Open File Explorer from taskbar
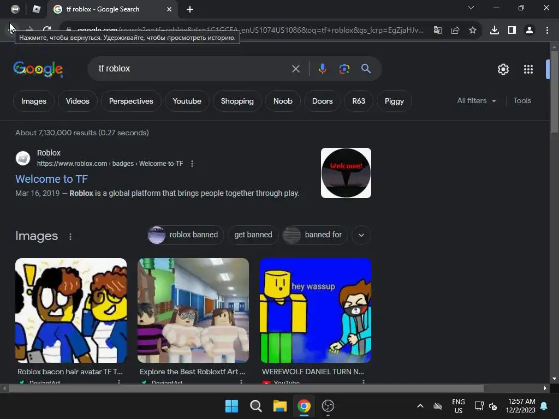559x419 pixels. [x=280, y=406]
